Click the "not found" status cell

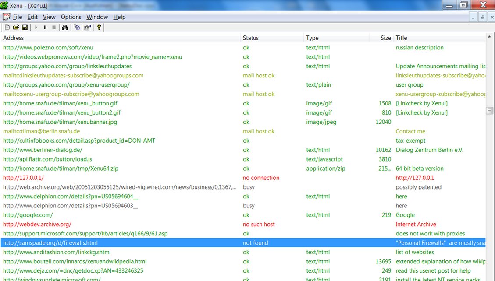pyautogui.click(x=256, y=243)
